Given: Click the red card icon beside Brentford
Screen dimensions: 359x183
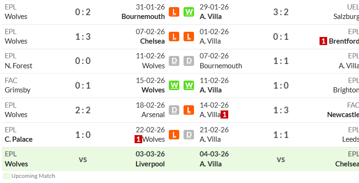Looking at the screenshot, I should click(323, 41).
